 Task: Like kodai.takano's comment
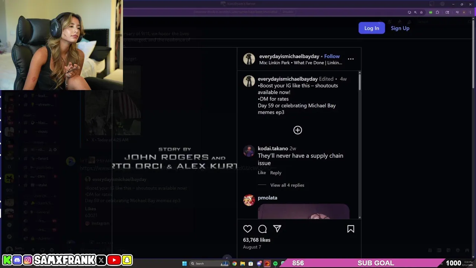262,173
